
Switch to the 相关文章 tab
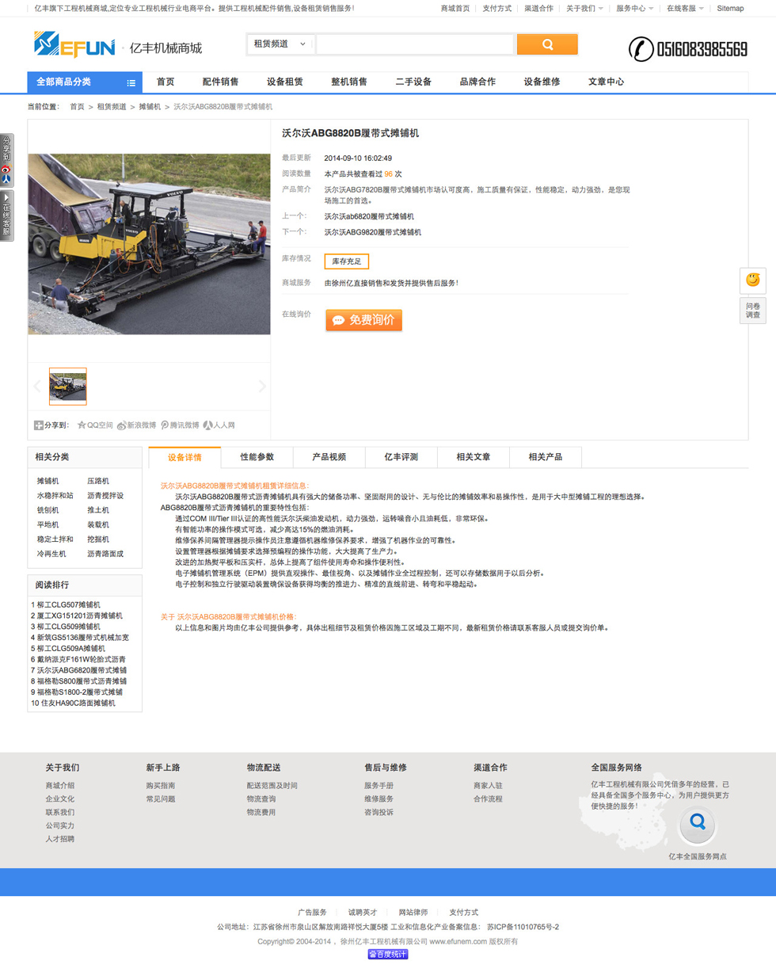point(474,457)
